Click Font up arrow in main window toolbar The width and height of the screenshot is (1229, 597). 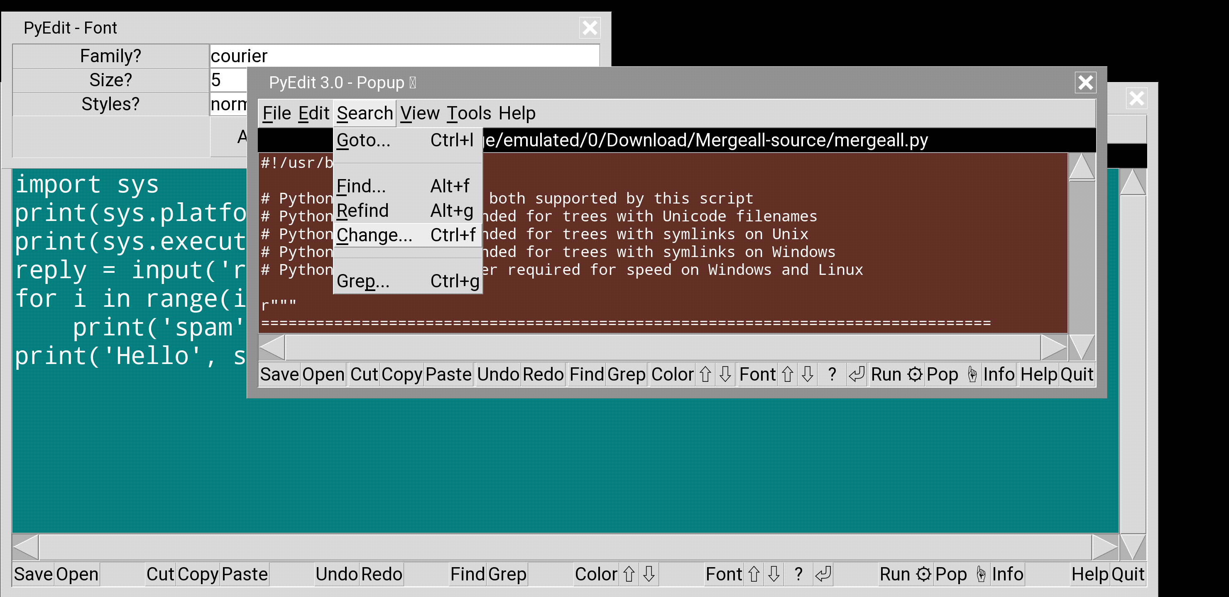pyautogui.click(x=754, y=574)
